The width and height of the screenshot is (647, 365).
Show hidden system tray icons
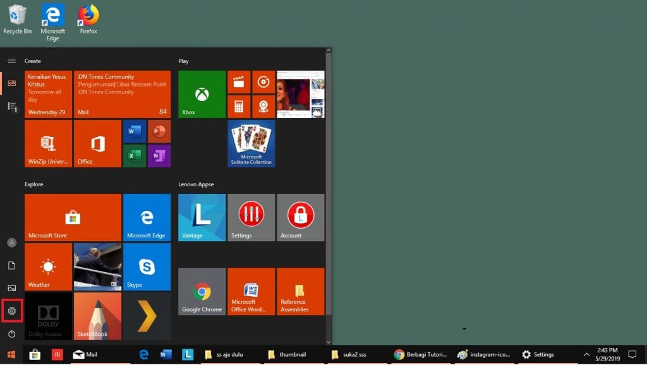coord(586,355)
